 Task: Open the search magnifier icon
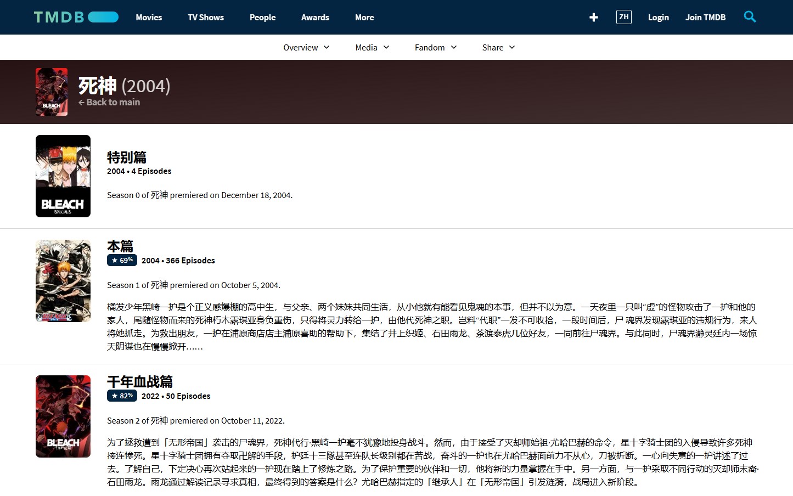[750, 17]
